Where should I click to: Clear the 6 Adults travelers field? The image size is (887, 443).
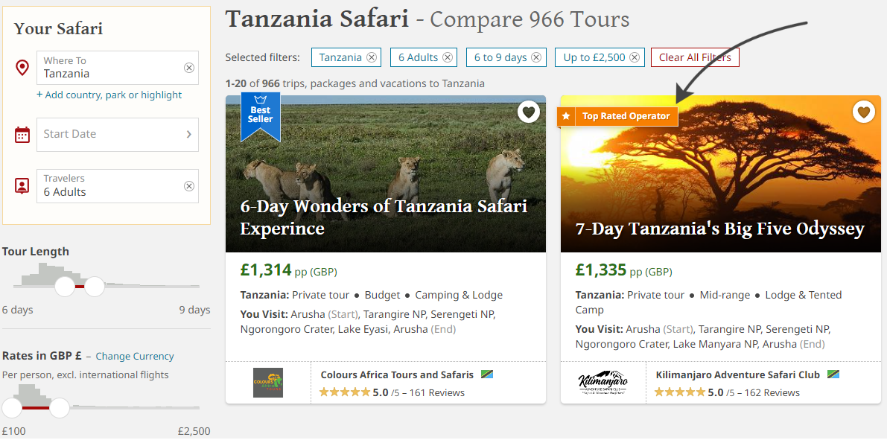click(x=189, y=186)
